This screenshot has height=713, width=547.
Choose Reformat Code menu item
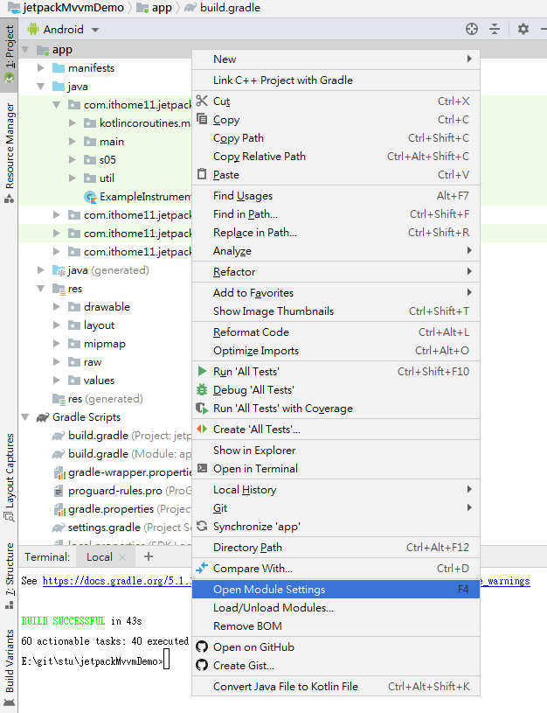pyautogui.click(x=336, y=332)
